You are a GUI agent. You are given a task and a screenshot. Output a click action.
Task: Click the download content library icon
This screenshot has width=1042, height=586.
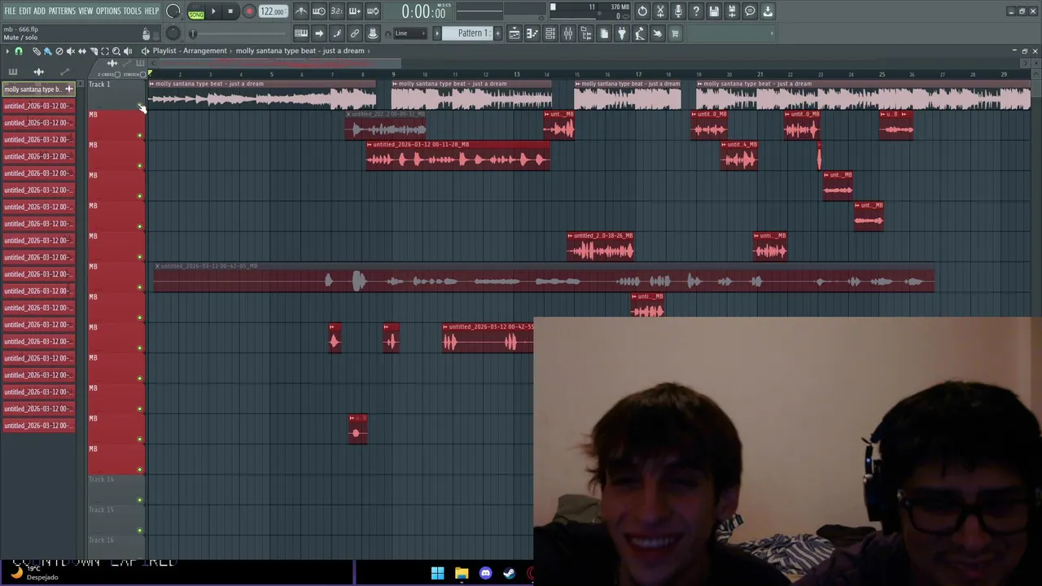coord(768,11)
